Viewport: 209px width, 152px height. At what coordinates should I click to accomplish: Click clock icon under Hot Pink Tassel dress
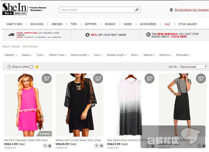(x=45, y=146)
